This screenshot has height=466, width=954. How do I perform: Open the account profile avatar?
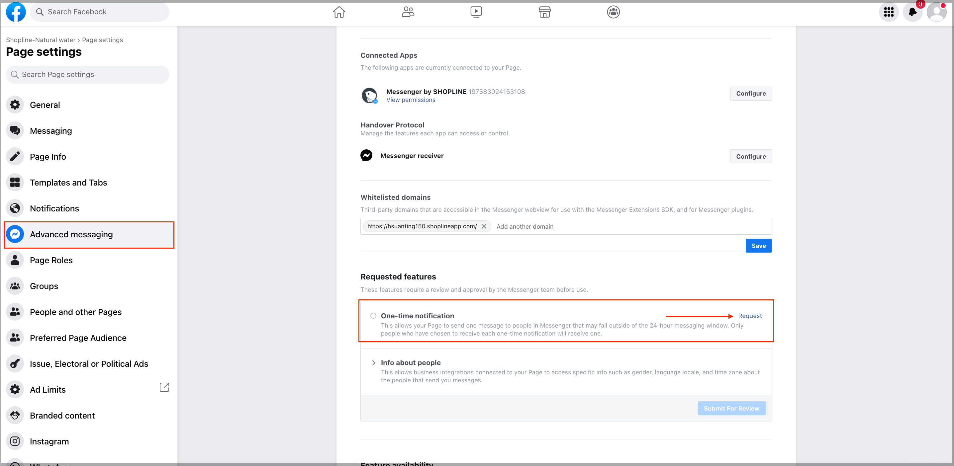(936, 12)
